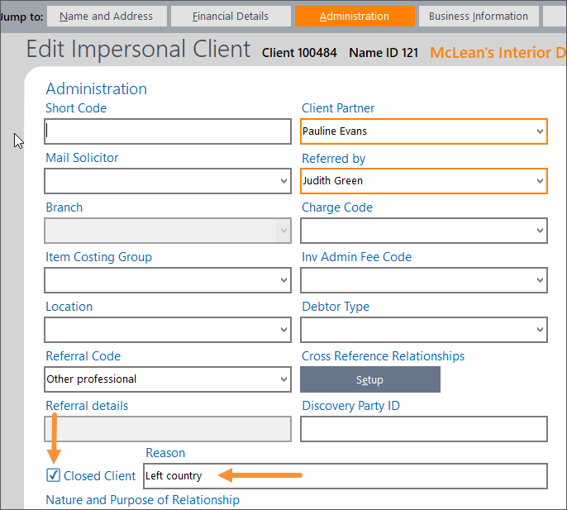The width and height of the screenshot is (567, 510).
Task: Go to the Business Information tab
Action: 478,16
